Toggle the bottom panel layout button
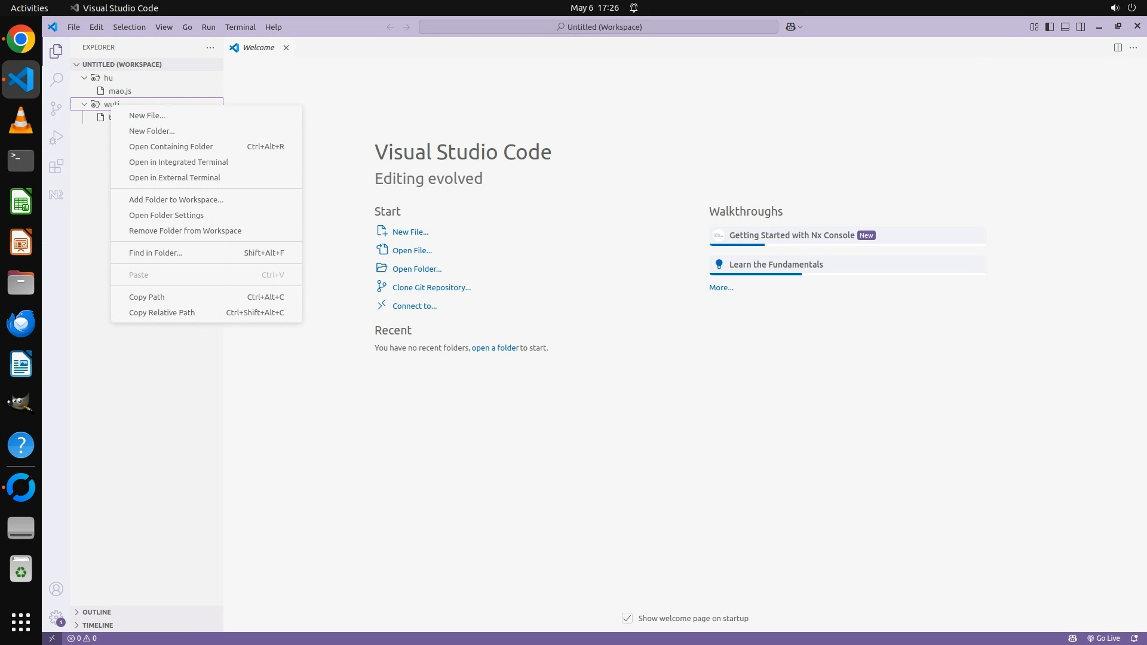 [x=1065, y=27]
